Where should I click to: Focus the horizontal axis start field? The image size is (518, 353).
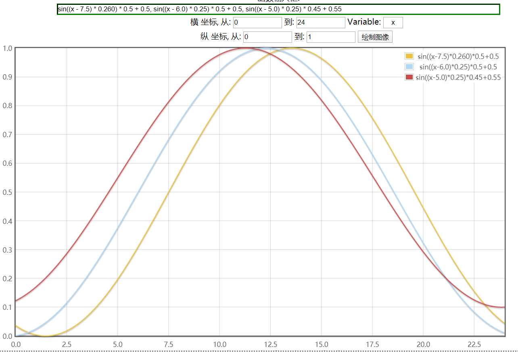[x=257, y=23]
